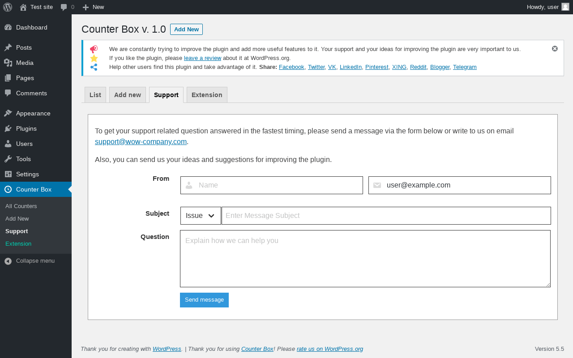The width and height of the screenshot is (573, 358).
Task: Open Test site home icon
Action: tap(23, 7)
